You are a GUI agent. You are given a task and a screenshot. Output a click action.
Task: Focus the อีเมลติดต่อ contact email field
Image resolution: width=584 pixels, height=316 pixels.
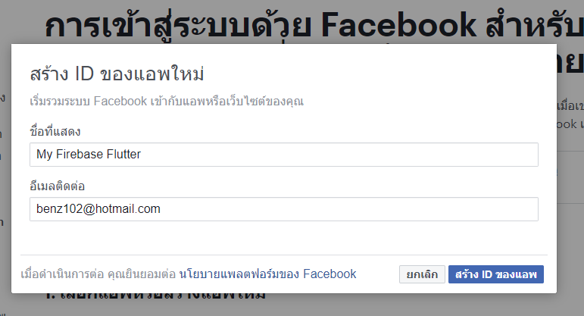284,209
